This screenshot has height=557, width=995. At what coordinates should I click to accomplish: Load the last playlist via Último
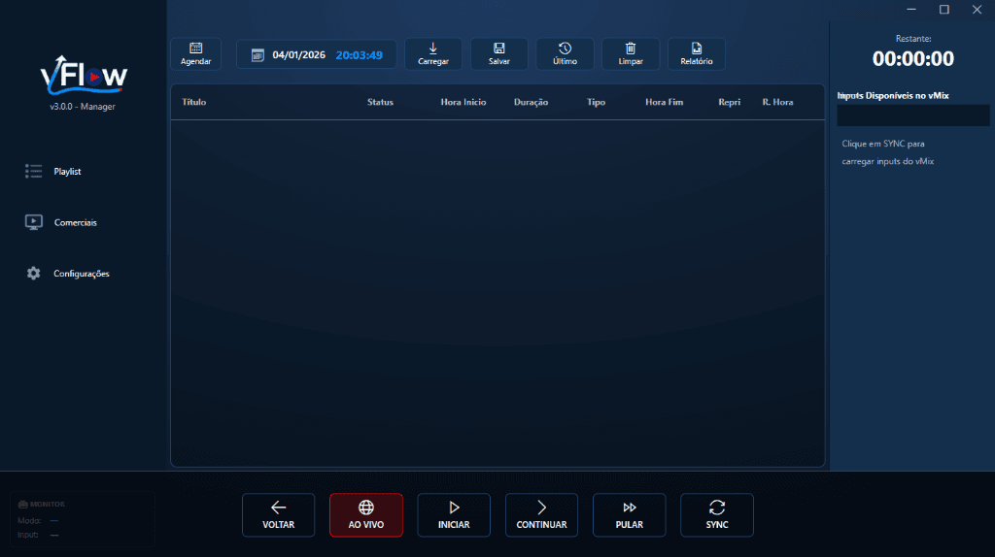coord(565,53)
